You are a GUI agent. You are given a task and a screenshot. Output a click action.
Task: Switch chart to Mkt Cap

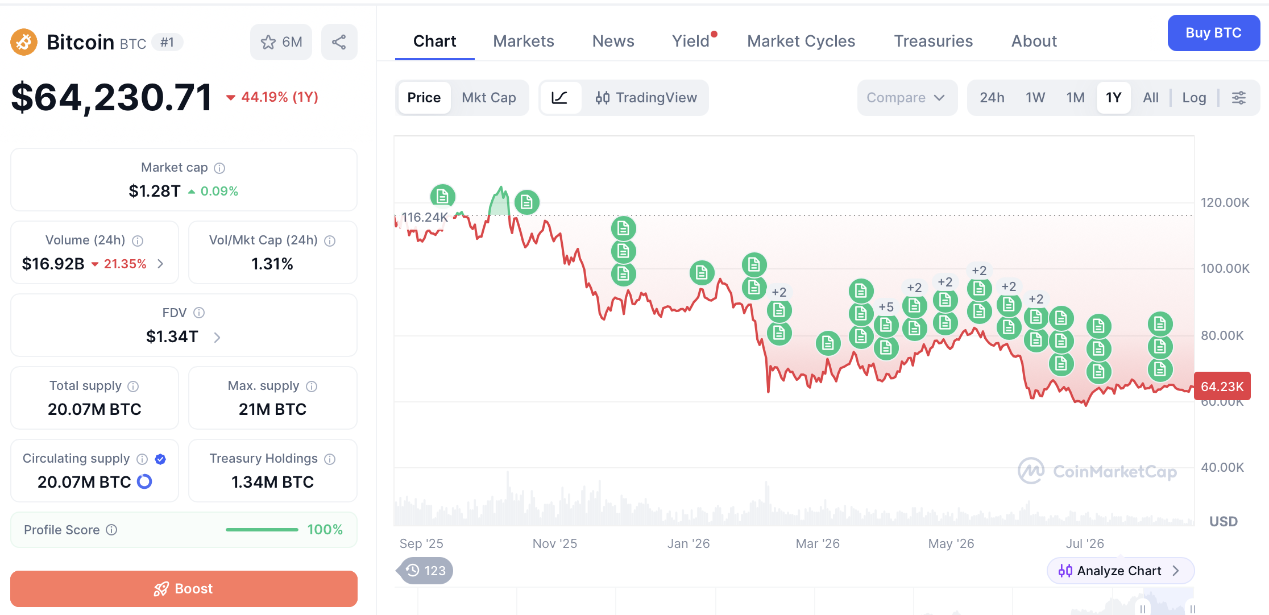(489, 98)
